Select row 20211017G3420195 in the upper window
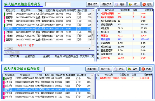Viewport: 155px width, 101px height. [48, 36]
